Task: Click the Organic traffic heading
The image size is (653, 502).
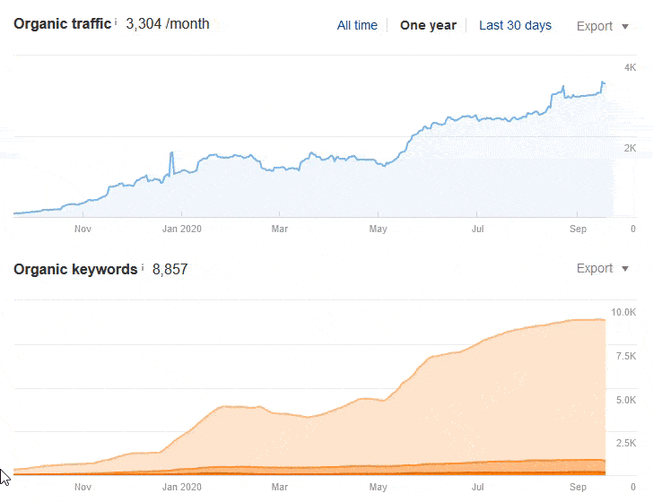Action: pyautogui.click(x=62, y=24)
